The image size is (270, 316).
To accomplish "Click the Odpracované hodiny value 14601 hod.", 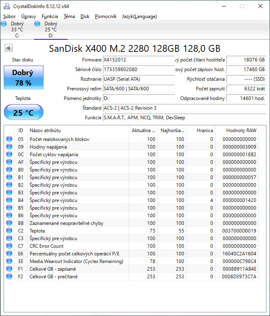I will [x=246, y=98].
